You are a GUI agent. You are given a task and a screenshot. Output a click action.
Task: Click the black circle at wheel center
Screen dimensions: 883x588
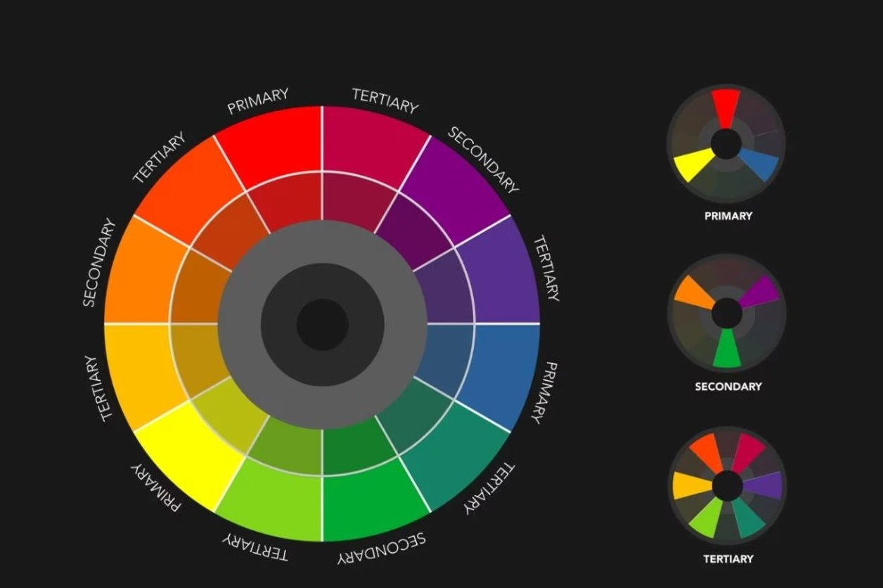point(322,324)
